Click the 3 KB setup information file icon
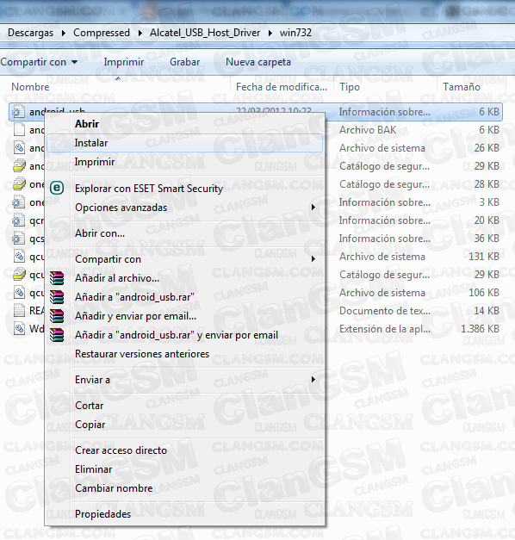 (18, 202)
